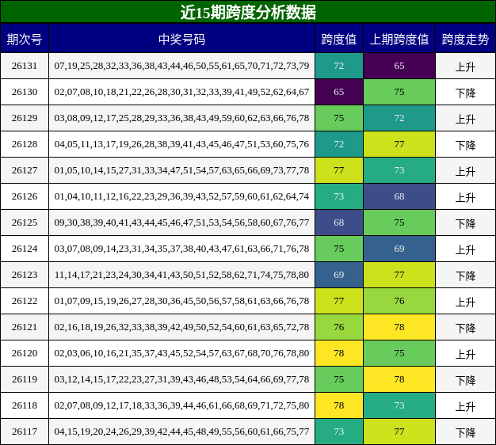
Task: Click the title 近15期跨度分析数据
Action: pyautogui.click(x=248, y=12)
